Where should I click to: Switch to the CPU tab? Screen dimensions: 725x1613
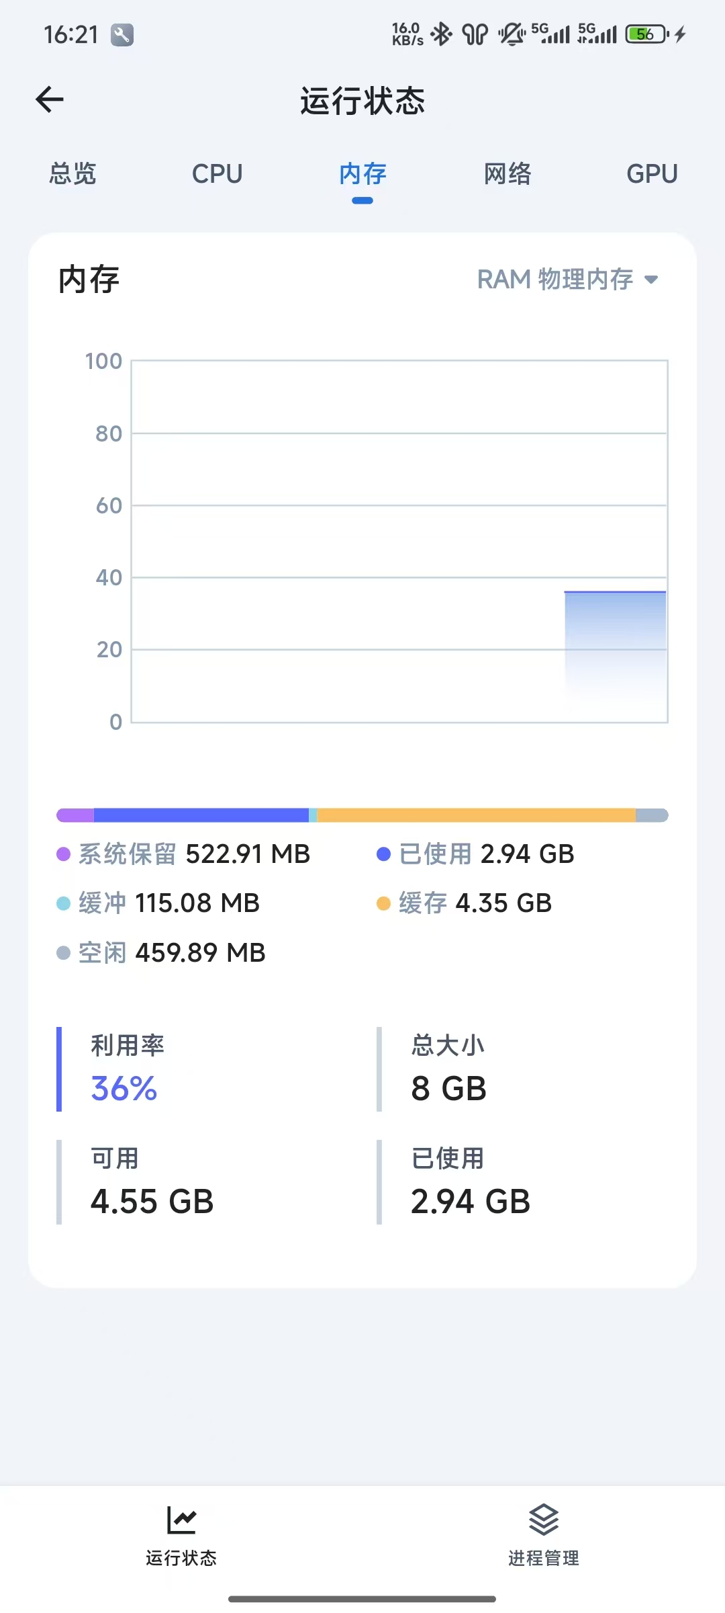[x=217, y=173]
